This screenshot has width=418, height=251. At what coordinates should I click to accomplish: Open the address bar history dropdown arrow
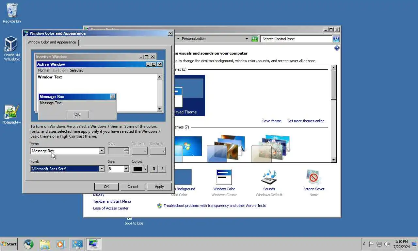[247, 39]
